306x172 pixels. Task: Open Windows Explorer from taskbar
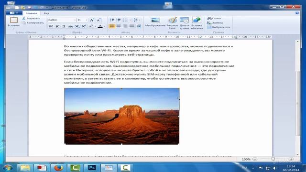click(x=25, y=168)
